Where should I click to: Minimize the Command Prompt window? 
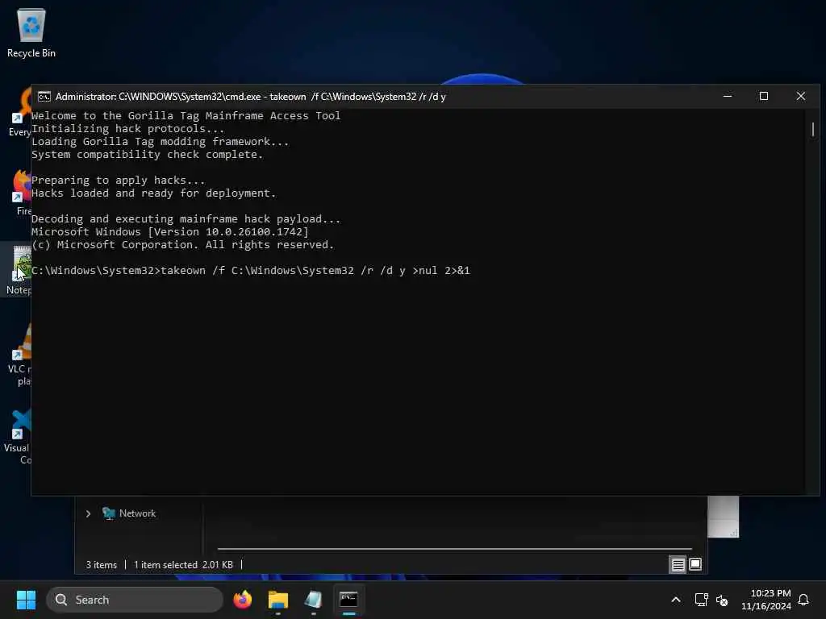(x=728, y=97)
